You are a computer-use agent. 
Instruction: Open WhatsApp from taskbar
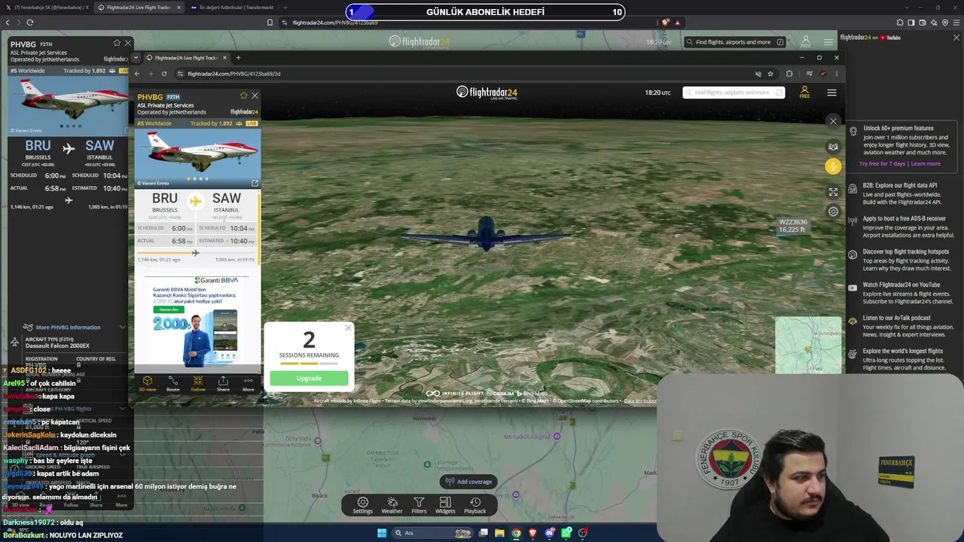(x=566, y=533)
